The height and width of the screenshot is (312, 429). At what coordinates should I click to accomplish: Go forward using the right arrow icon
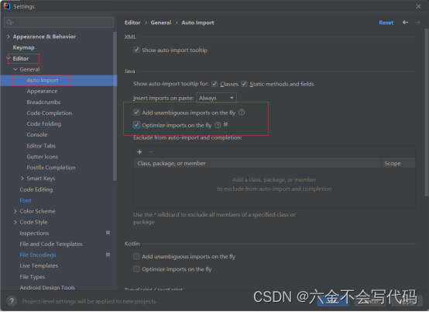pyautogui.click(x=417, y=23)
